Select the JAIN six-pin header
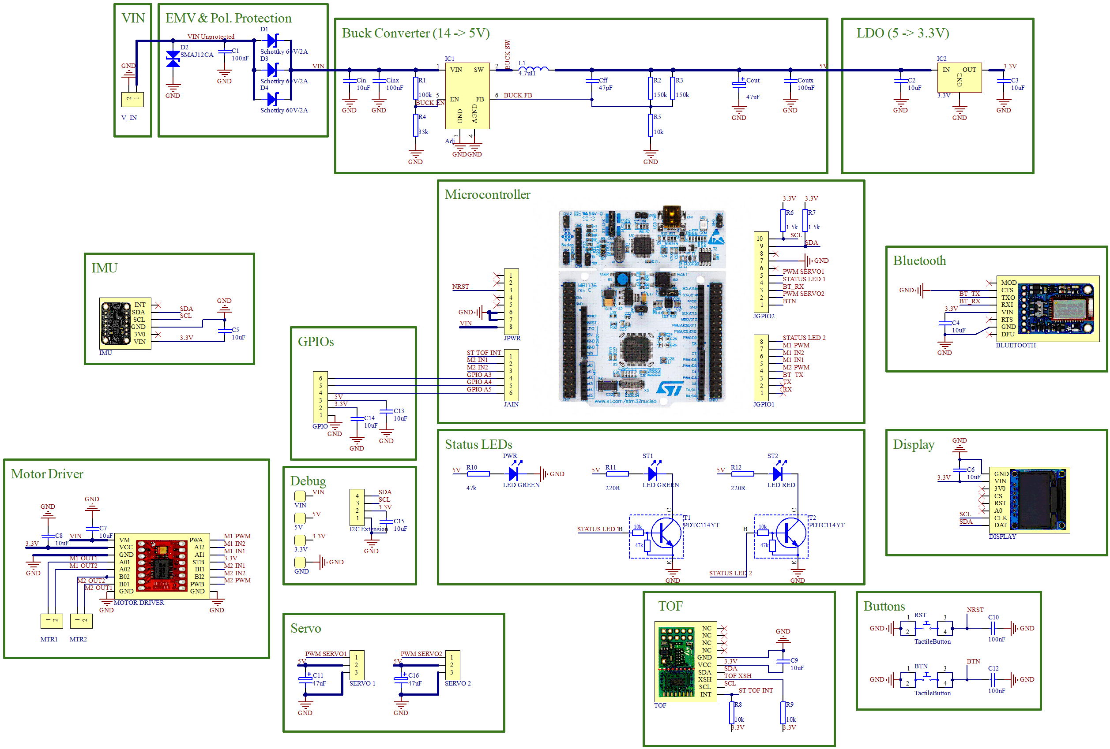This screenshot has height=749, width=1110. (x=511, y=375)
